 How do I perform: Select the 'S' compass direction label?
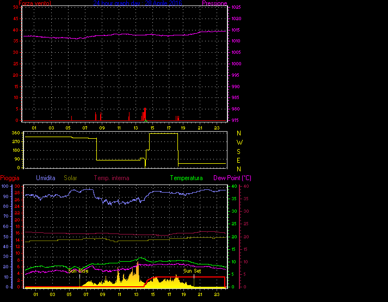click(238, 152)
